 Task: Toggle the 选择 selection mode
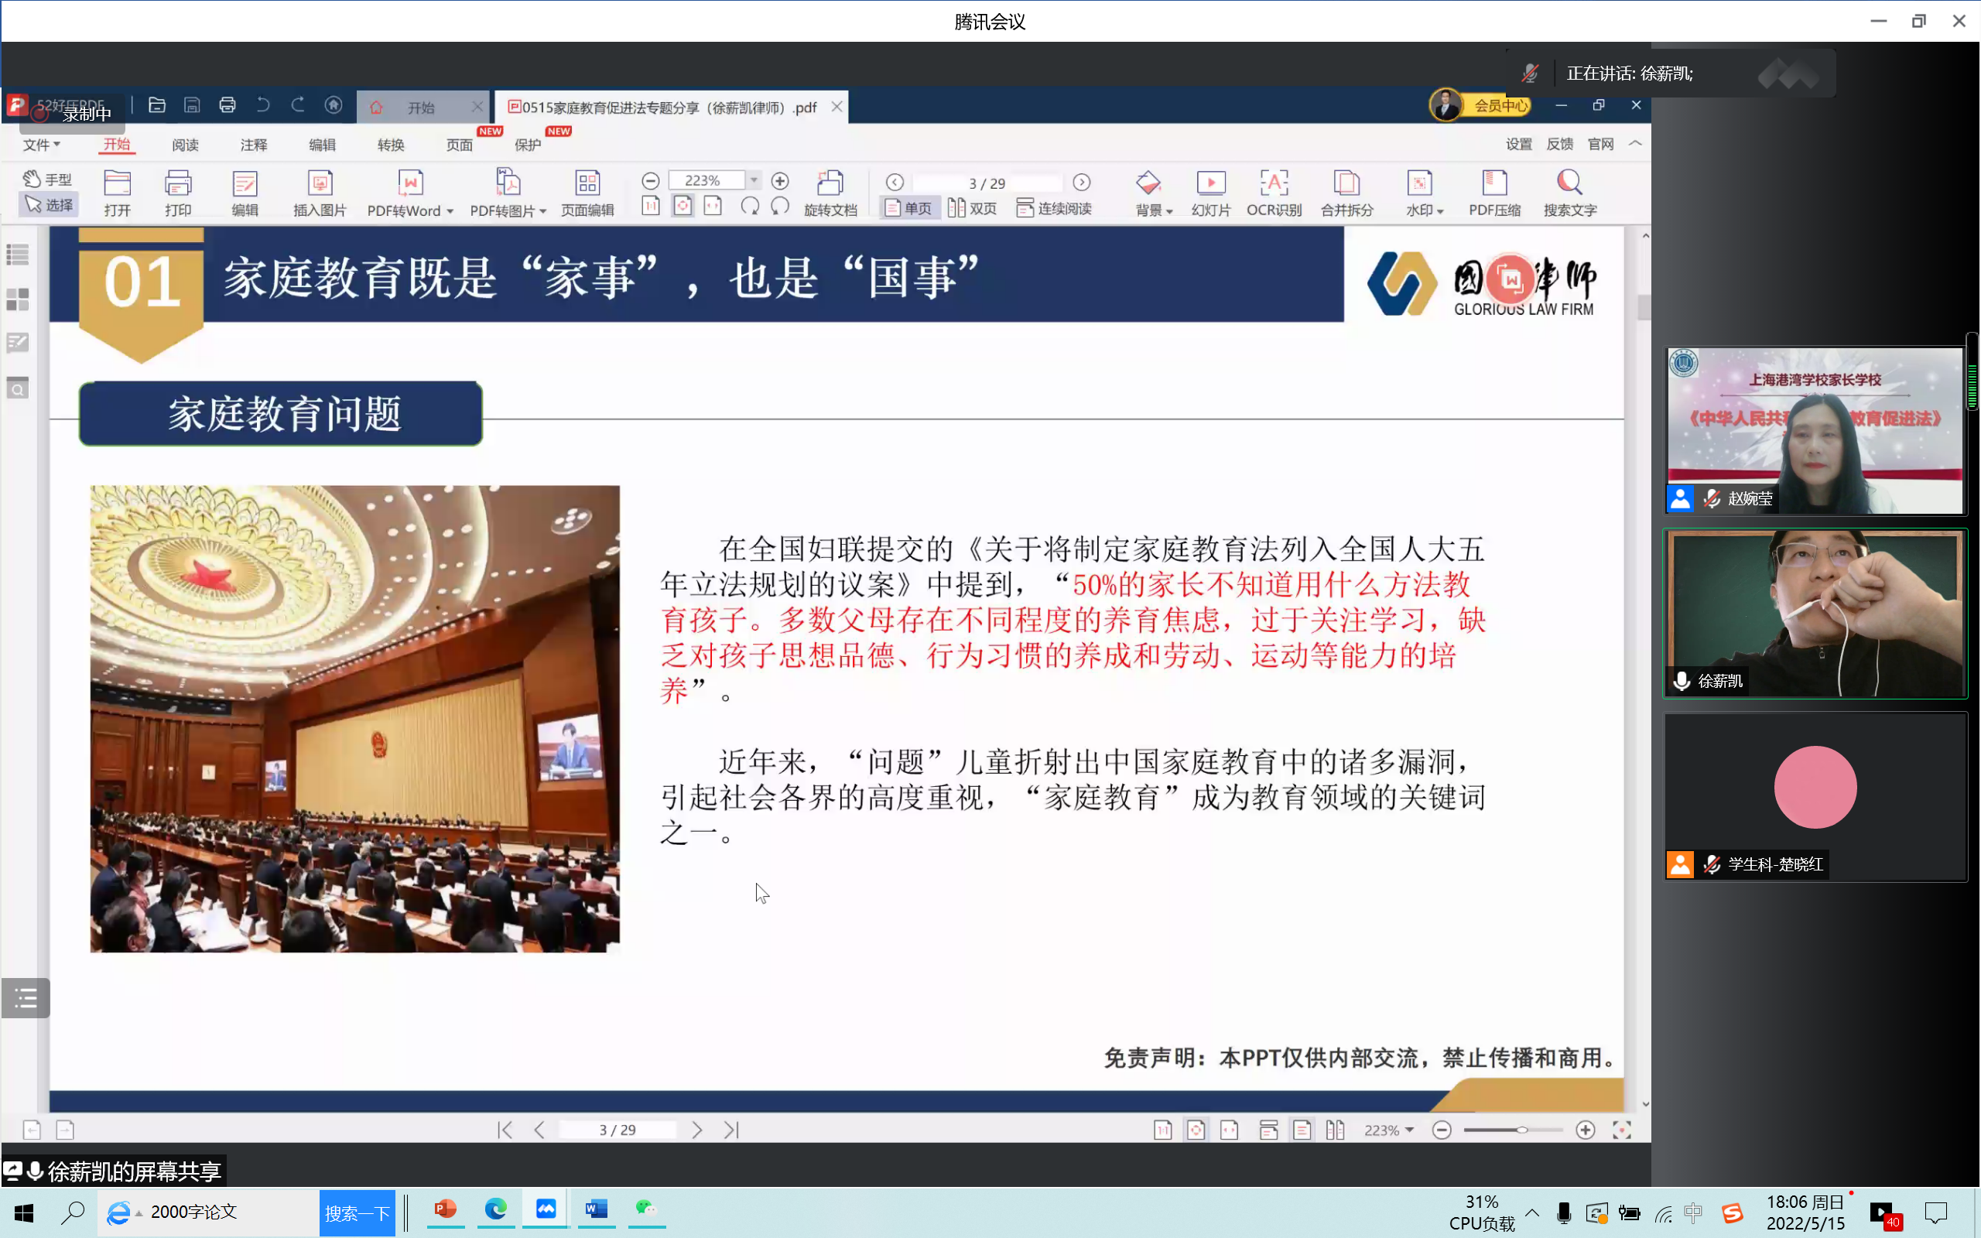coord(49,205)
